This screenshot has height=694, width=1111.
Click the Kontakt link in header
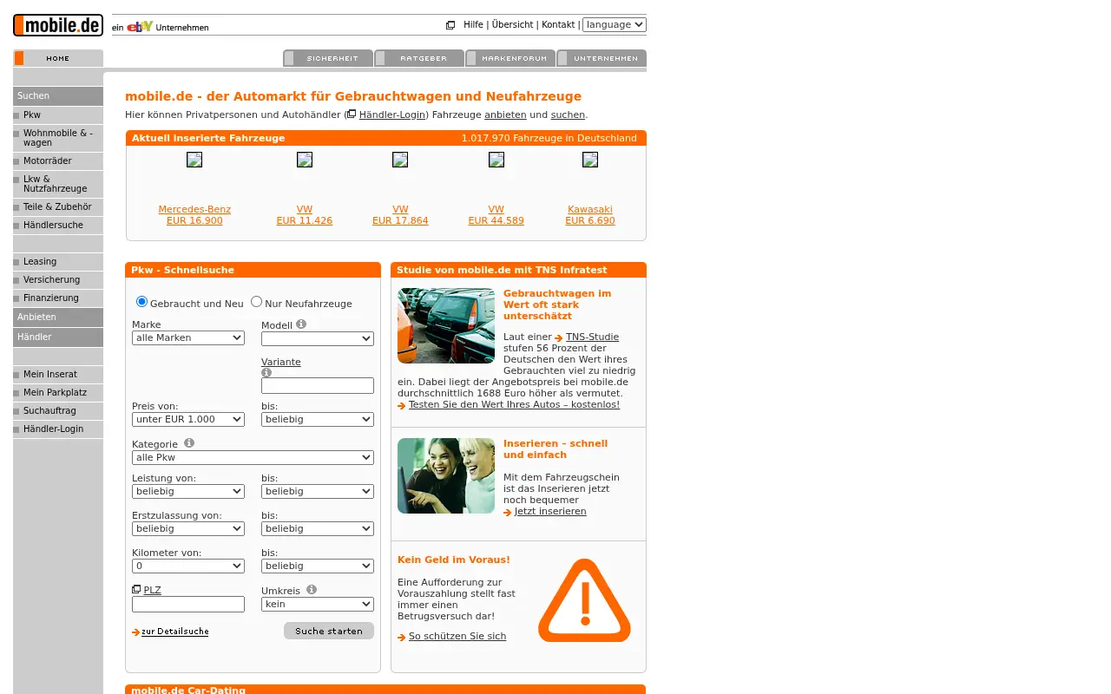tap(558, 25)
